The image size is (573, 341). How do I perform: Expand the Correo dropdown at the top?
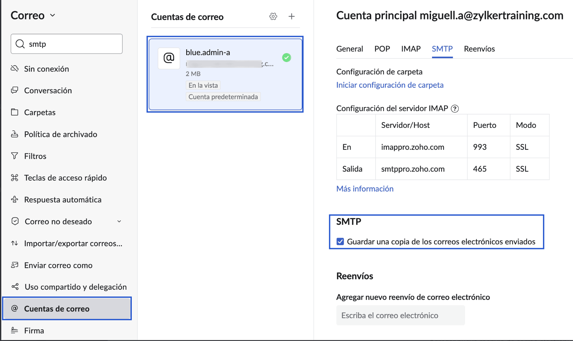[x=53, y=15]
